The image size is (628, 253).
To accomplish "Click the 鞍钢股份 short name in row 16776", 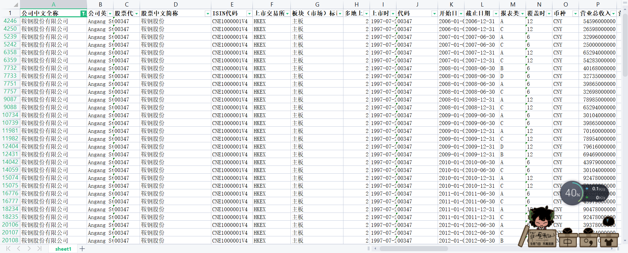I will [176, 194].
